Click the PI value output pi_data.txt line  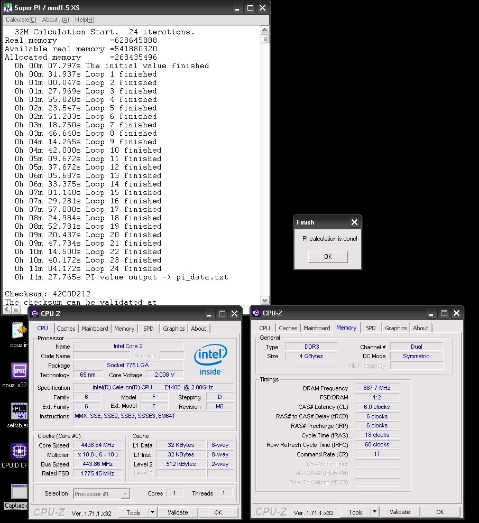(x=122, y=277)
